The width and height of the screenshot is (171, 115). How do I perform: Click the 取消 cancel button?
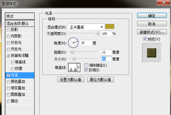152,24
